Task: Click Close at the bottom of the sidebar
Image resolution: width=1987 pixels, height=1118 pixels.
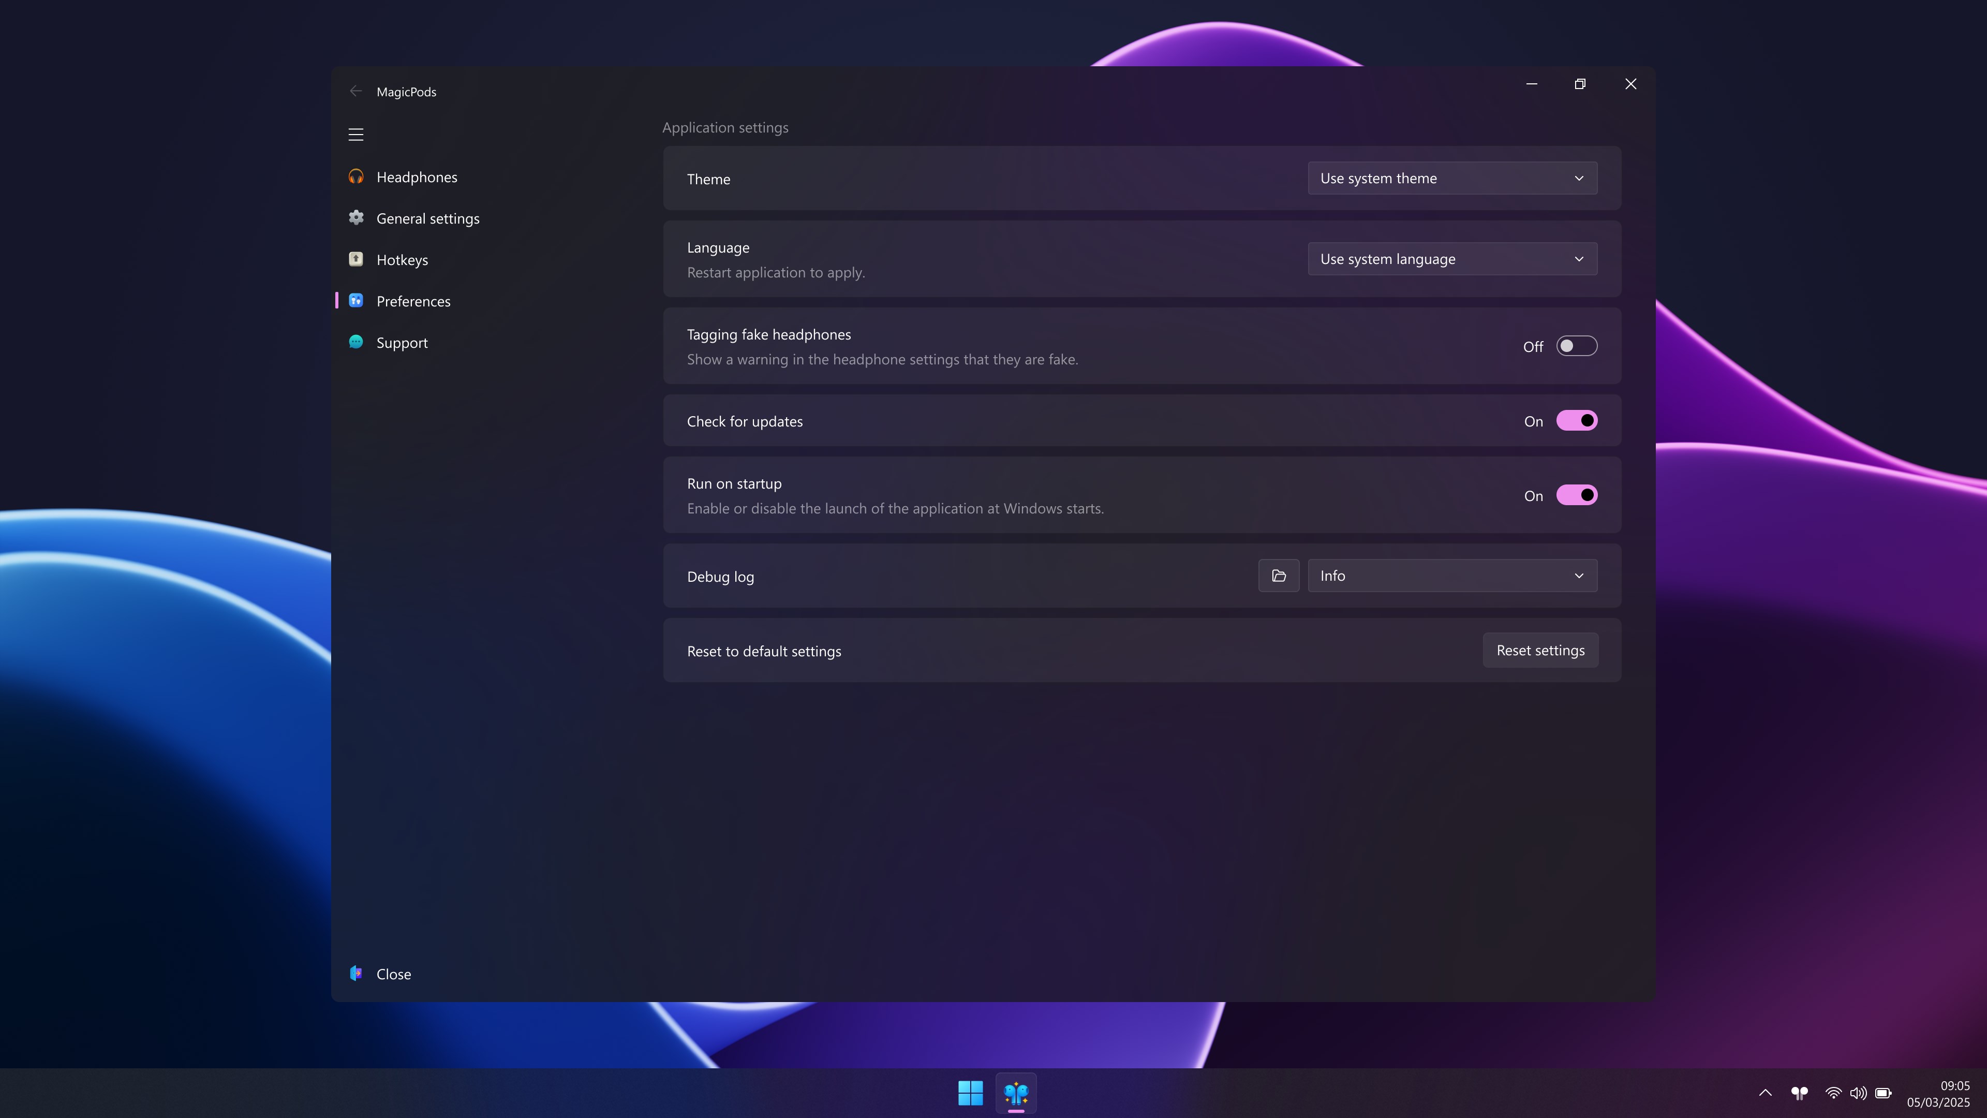Action: 394,974
